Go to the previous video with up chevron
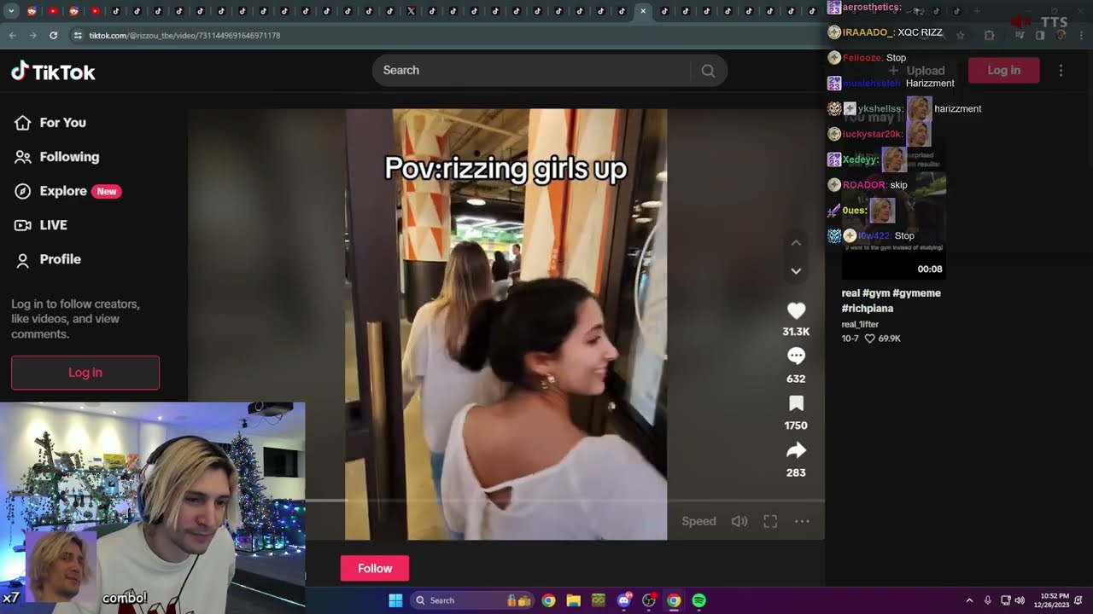This screenshot has height=614, width=1093. tap(796, 243)
